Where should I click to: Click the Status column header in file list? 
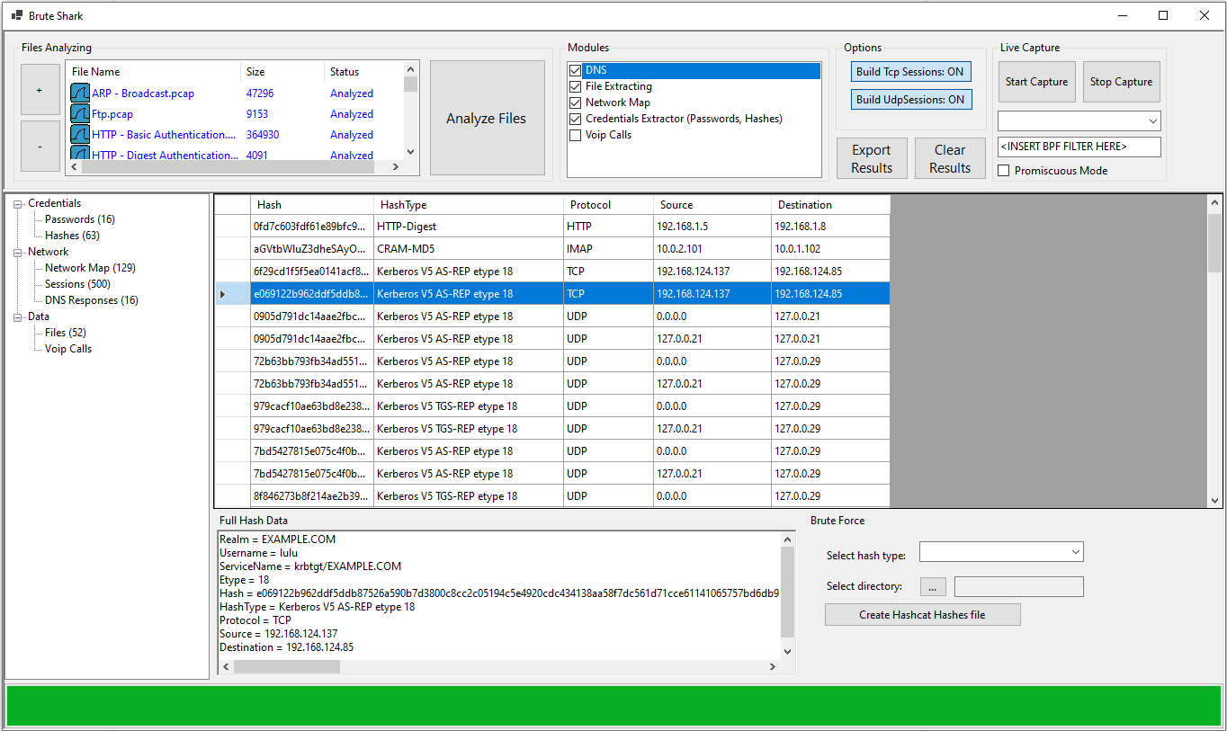[363, 72]
